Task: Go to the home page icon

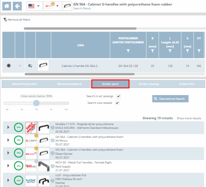Action: point(7,6)
